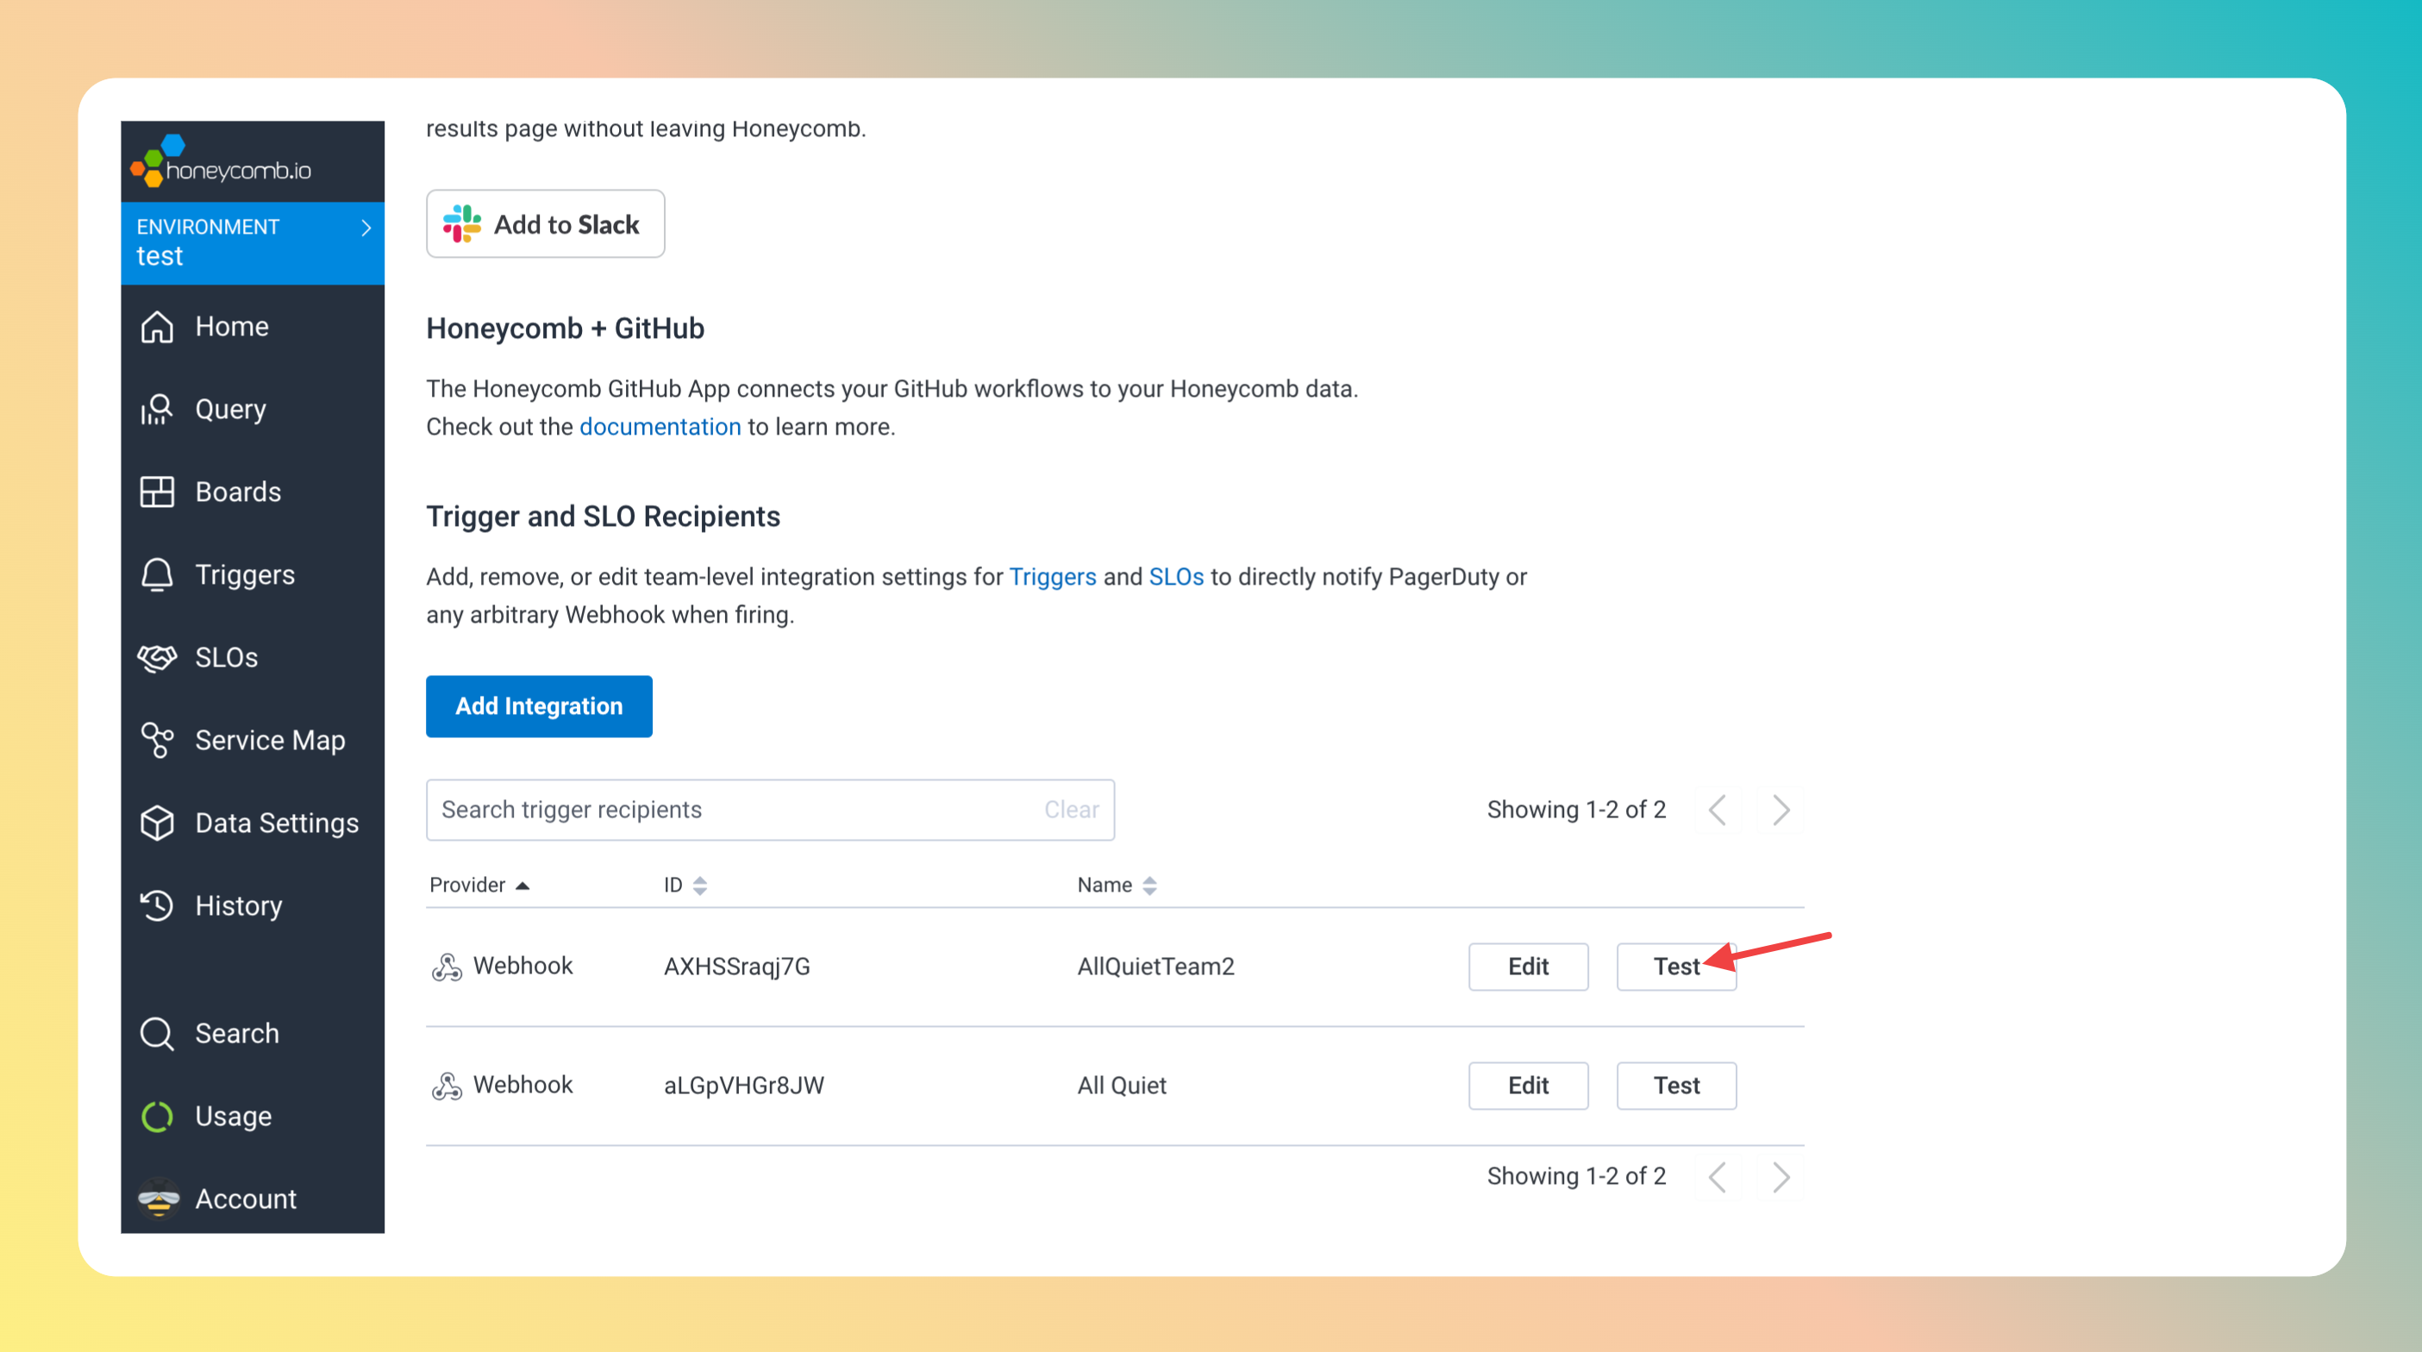Open the Search menu item
The image size is (2422, 1352).
pyautogui.click(x=236, y=1033)
